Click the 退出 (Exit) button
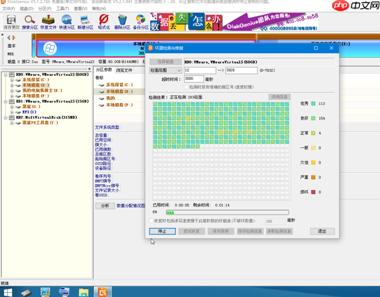The width and height of the screenshot is (380, 297). click(322, 232)
